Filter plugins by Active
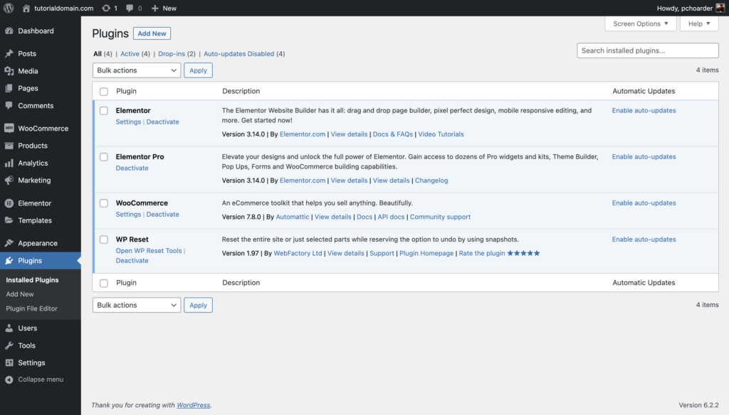The height and width of the screenshot is (415, 729). [x=130, y=54]
